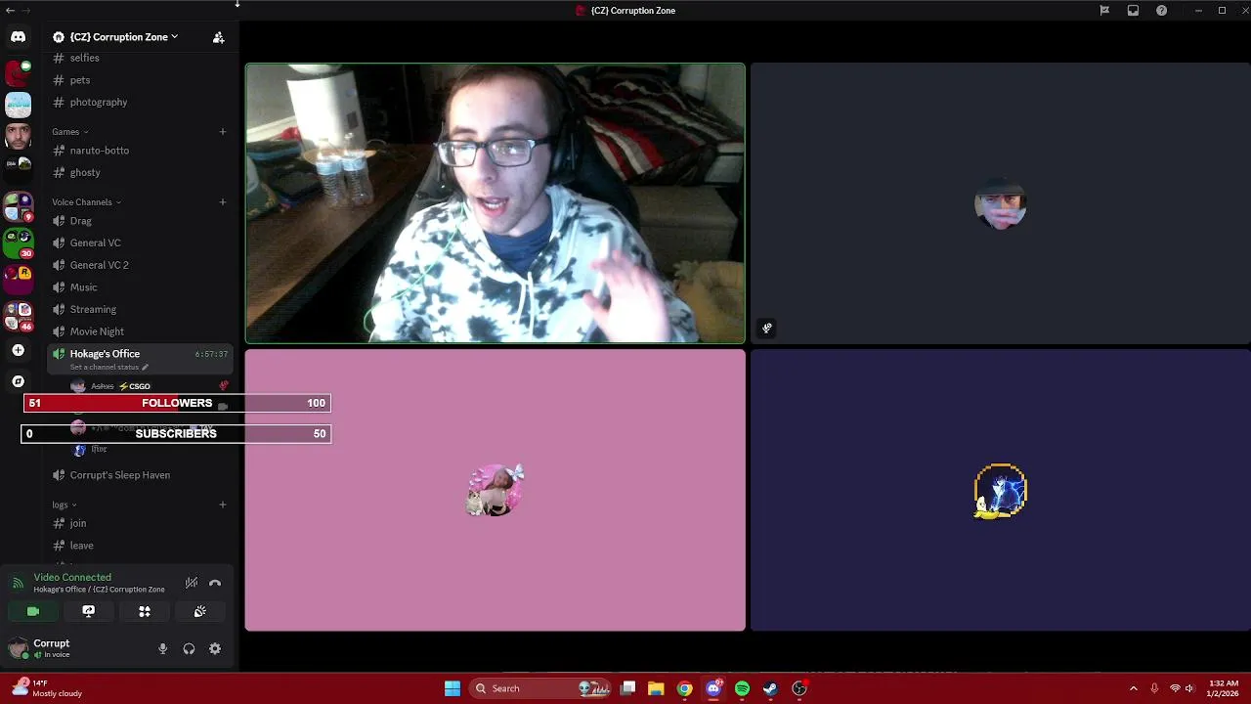The width and height of the screenshot is (1251, 704).
Task: Open the Soundboard button
Action: pyautogui.click(x=200, y=611)
